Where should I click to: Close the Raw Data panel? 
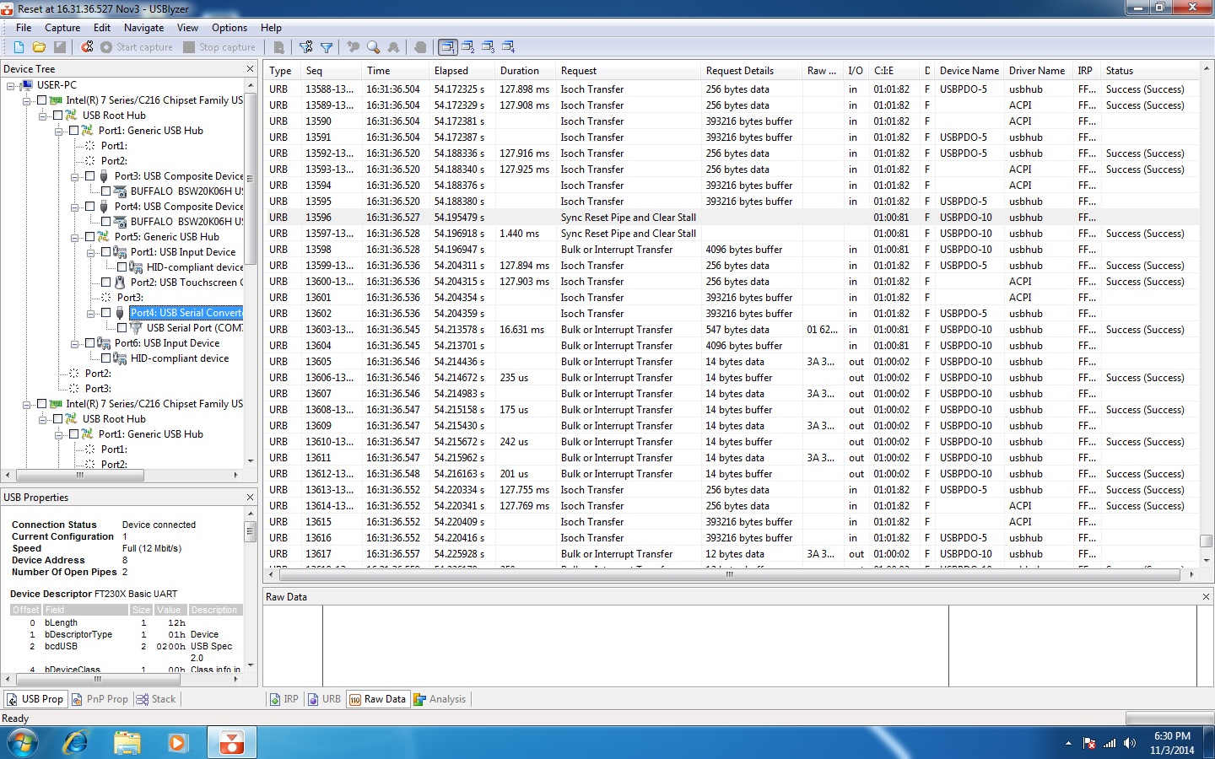(x=1207, y=597)
